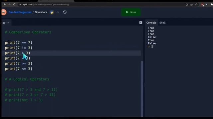Image resolution: width=213 pixels, height=119 pixels.
Task: Toggle the editor layout panel icon
Action: click(x=141, y=22)
